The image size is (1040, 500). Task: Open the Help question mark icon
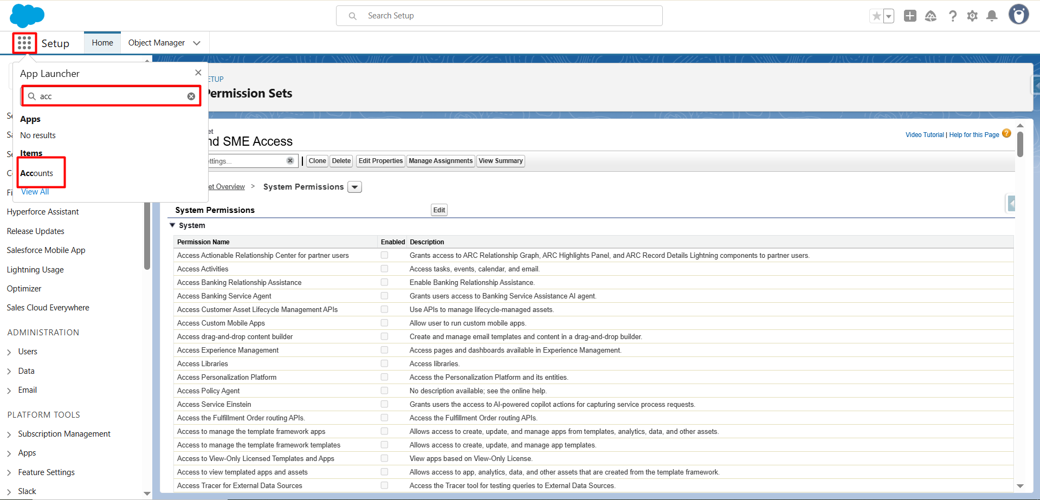click(952, 16)
